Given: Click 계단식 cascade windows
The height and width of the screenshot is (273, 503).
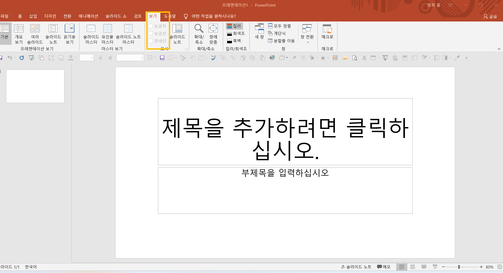Looking at the screenshot, I should pos(277,33).
